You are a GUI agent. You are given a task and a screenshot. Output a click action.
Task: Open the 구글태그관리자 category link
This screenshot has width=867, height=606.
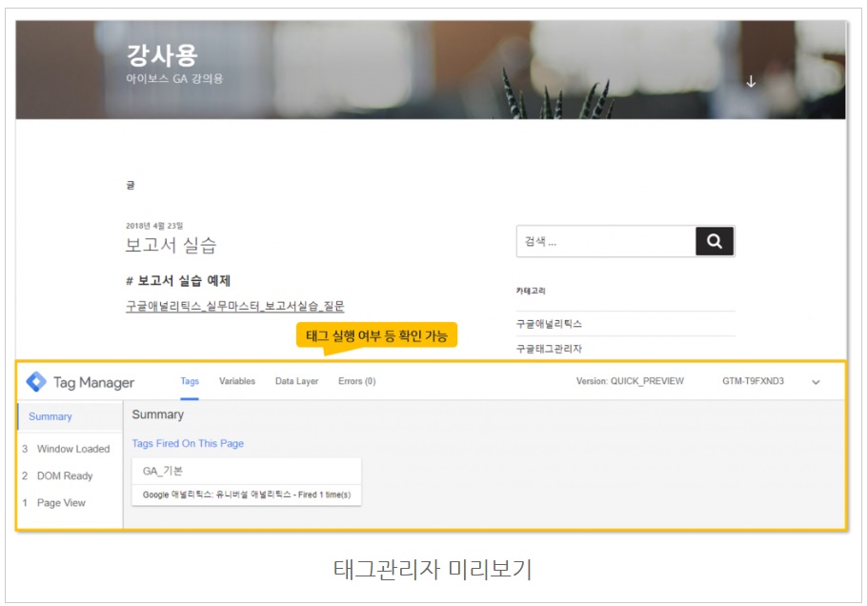coord(549,349)
